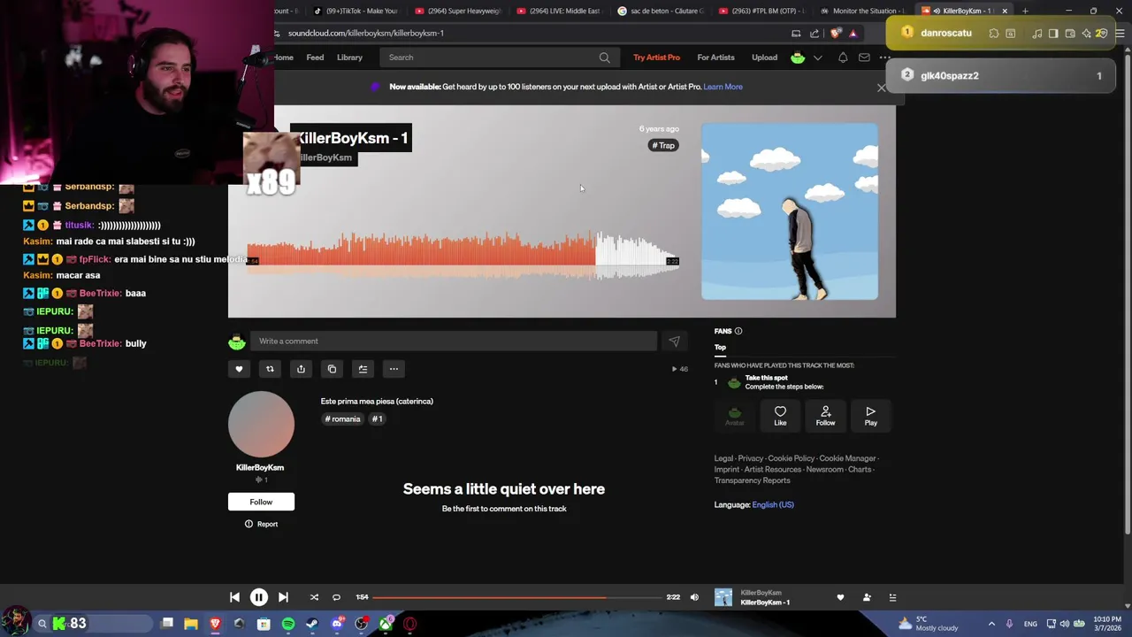Screen dimensions: 1132x637
Task: Open the SoundCloud header three-dots menu
Action: pyautogui.click(x=884, y=58)
